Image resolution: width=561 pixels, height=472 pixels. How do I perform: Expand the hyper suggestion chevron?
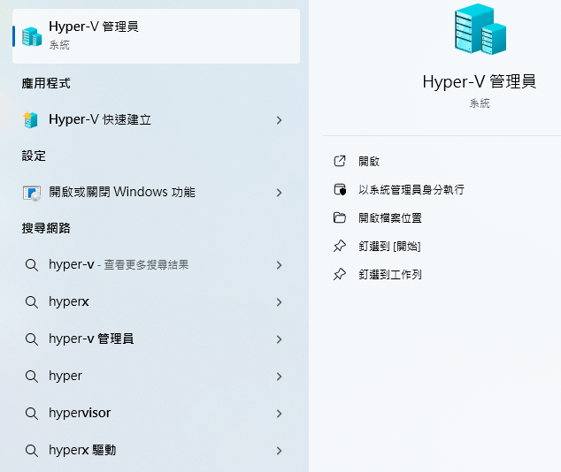[x=279, y=377]
